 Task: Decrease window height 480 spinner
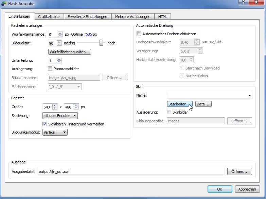[x=76, y=108]
